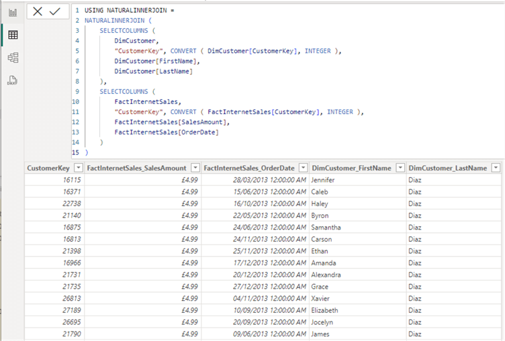Screen dimensions: 505x341
Task: Select the first name cell Alexandra
Action: 357,275
